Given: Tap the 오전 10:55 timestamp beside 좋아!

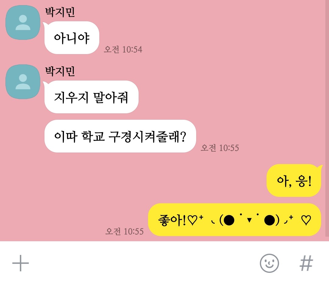Looking at the screenshot, I should coord(124,231).
